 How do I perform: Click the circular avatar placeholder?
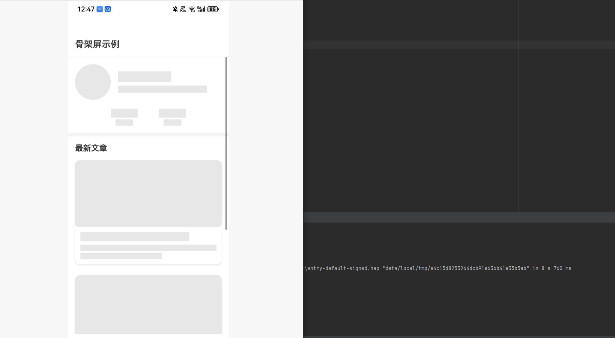pyautogui.click(x=93, y=82)
